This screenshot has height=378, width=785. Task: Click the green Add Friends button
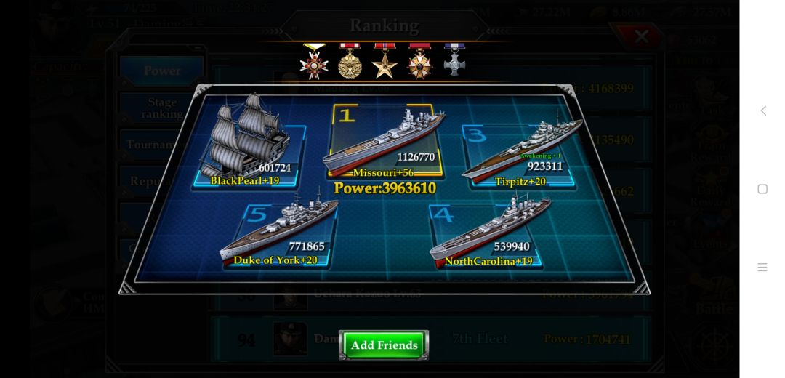[384, 345]
